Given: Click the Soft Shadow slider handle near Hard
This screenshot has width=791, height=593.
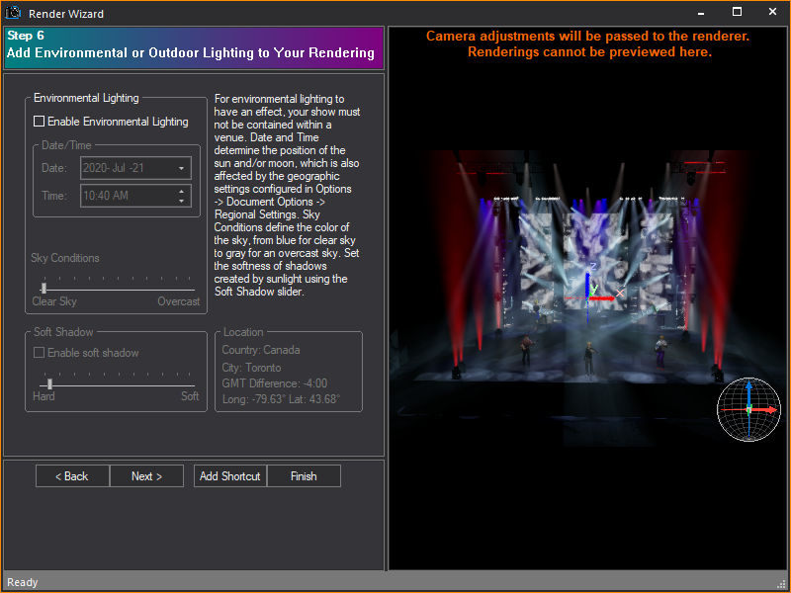Looking at the screenshot, I should (x=48, y=384).
